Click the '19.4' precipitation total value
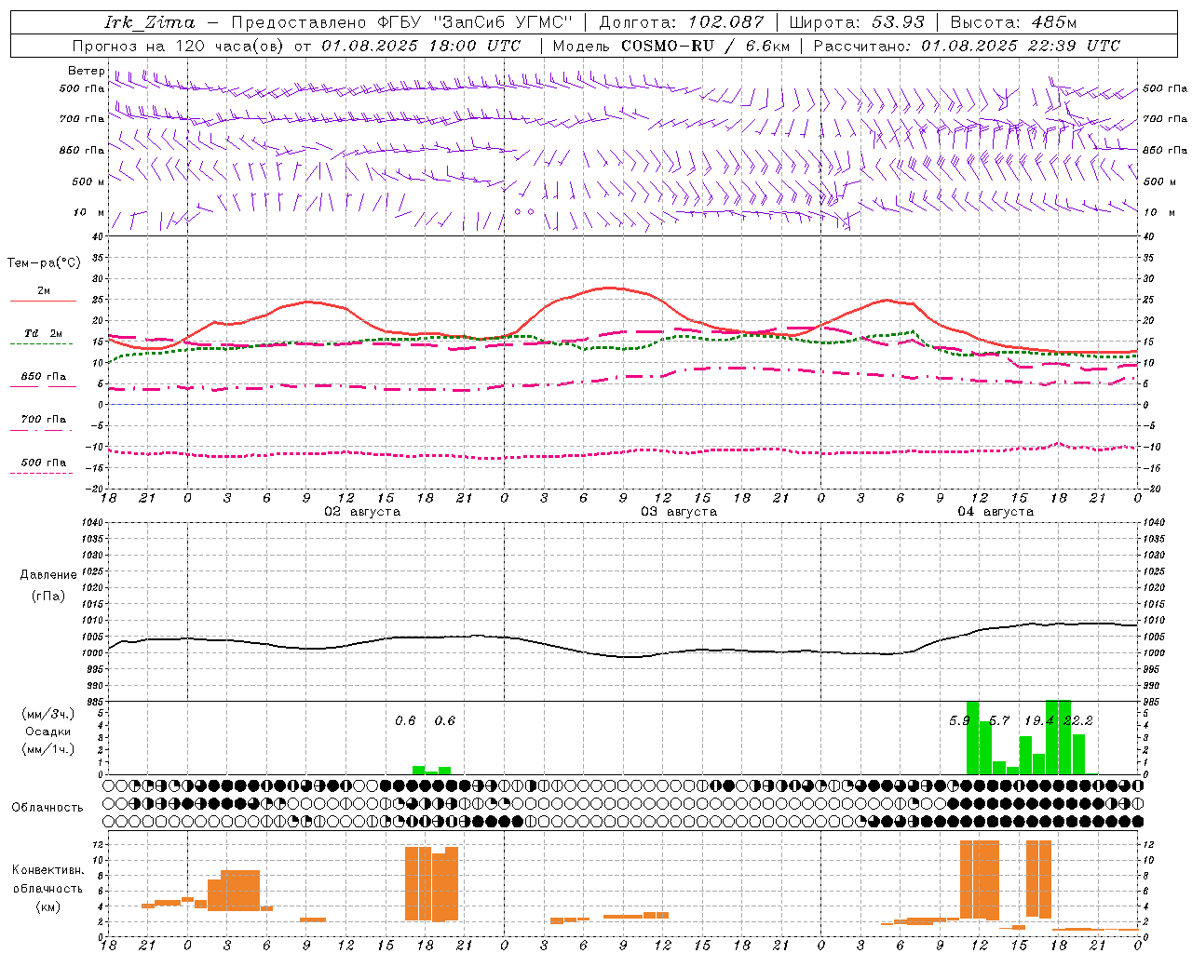This screenshot has height=953, width=1192. (1039, 721)
